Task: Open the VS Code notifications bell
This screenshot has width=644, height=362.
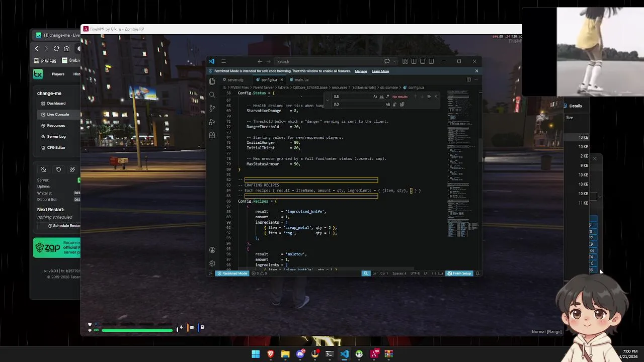Action: coord(477,274)
